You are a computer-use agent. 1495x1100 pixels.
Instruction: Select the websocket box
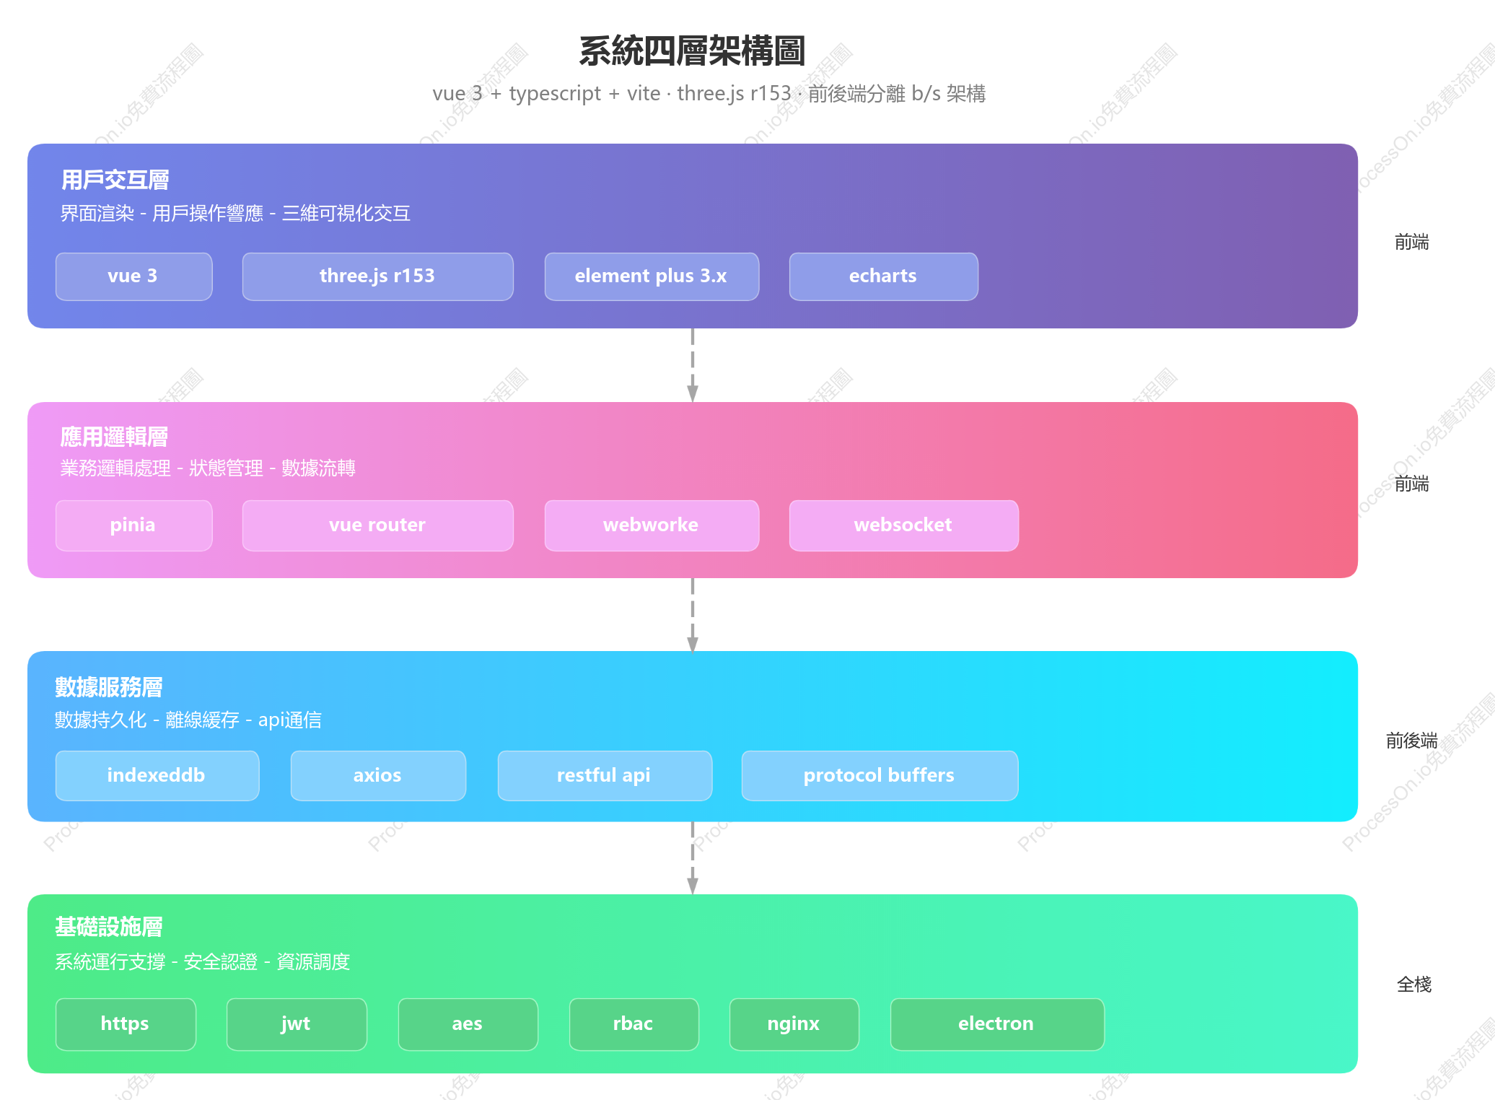pyautogui.click(x=903, y=525)
